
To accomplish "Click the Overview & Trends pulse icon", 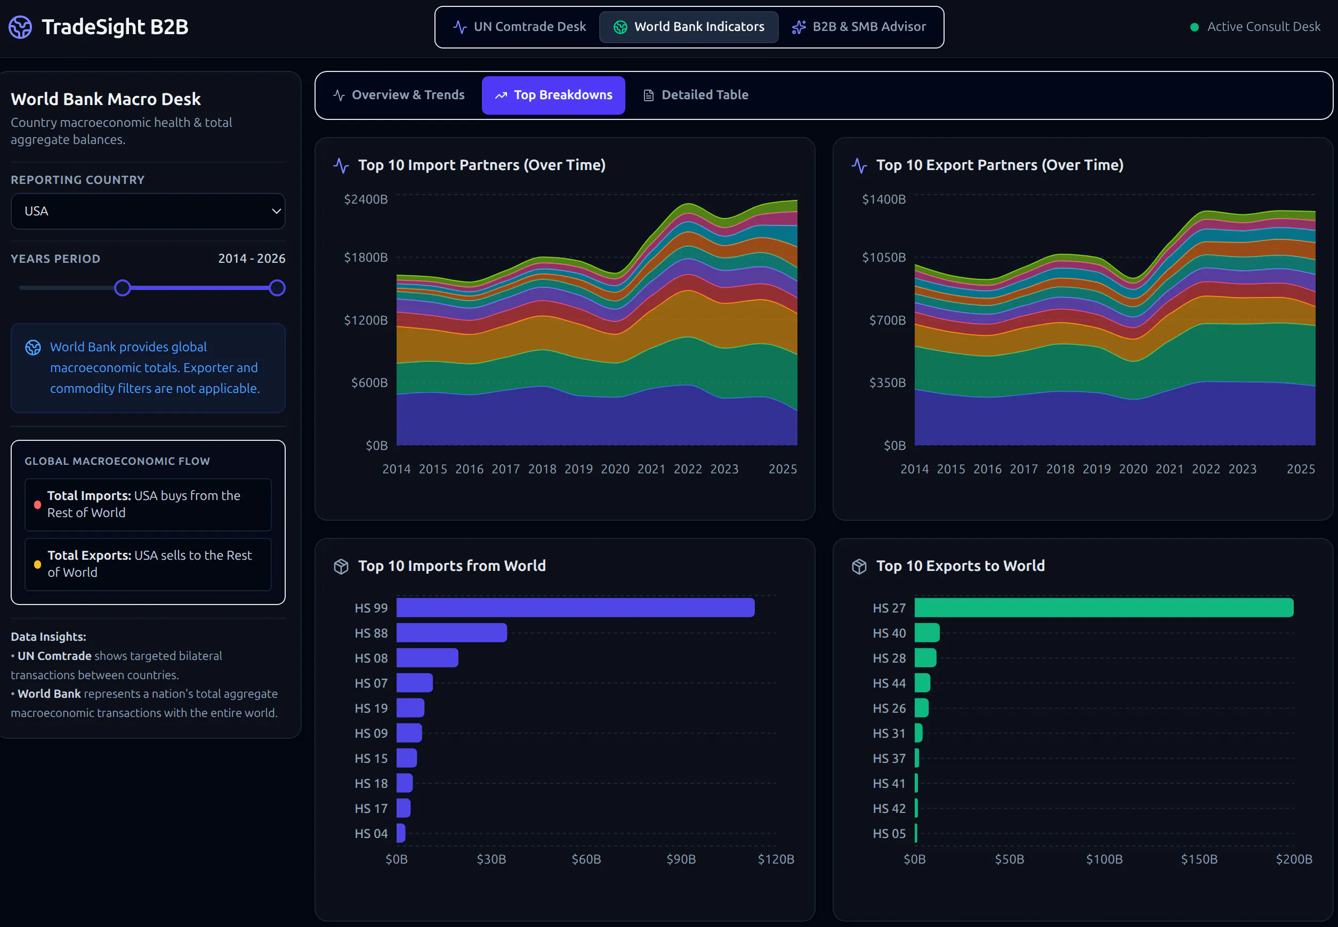I will click(x=339, y=95).
